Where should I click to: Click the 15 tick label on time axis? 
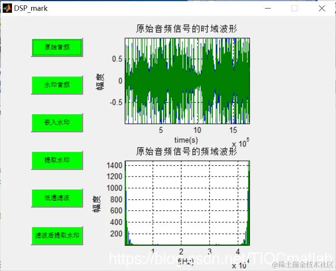[233, 130]
